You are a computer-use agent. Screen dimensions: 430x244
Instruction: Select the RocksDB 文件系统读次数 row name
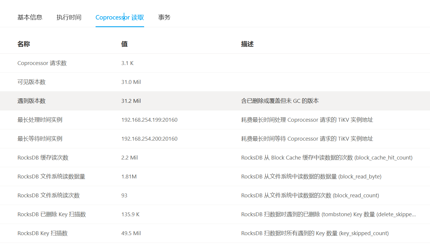pyautogui.click(x=49, y=196)
